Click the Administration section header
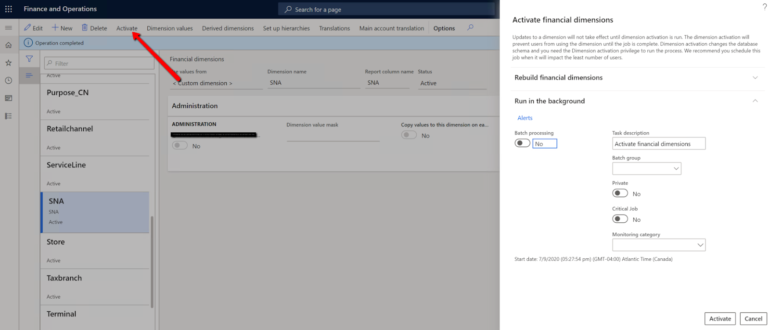770x330 pixels. tap(333, 106)
